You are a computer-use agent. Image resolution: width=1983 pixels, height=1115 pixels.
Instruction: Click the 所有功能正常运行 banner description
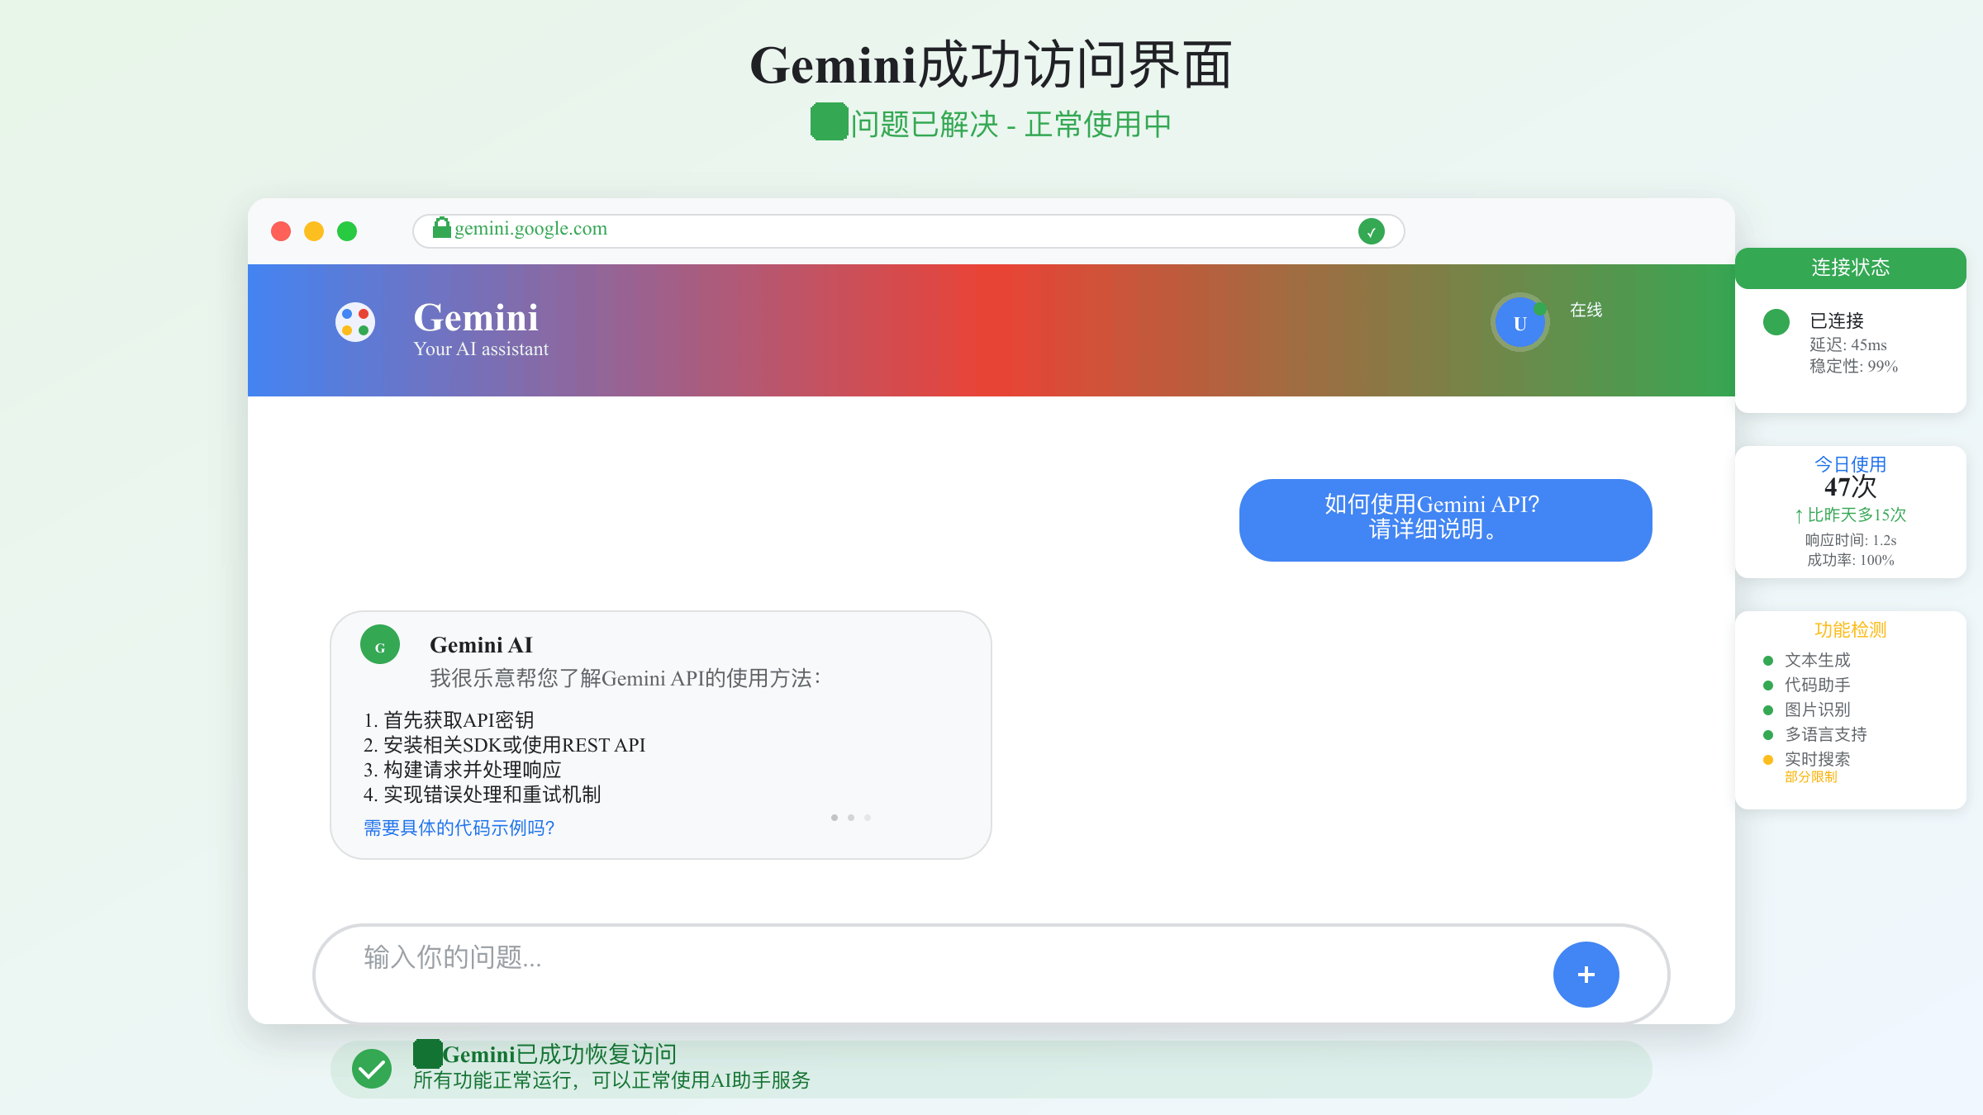[x=611, y=1080]
